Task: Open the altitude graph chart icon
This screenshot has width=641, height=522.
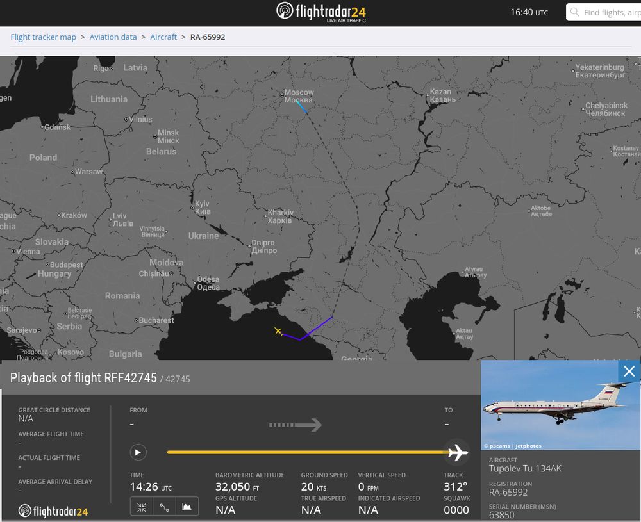Action: click(187, 507)
